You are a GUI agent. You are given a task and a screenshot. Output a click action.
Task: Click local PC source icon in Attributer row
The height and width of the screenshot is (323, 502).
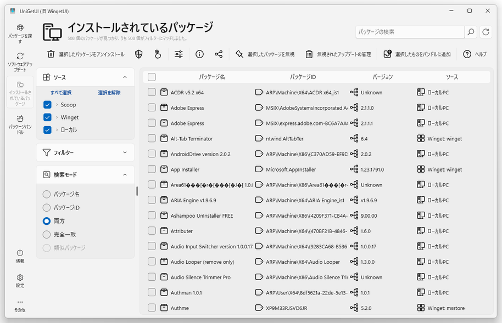point(421,231)
